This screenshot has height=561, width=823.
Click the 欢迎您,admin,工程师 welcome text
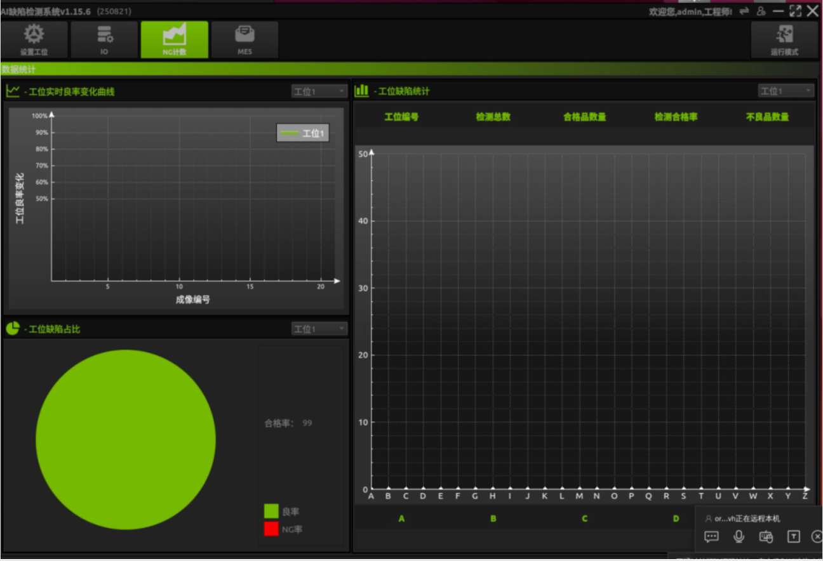[x=690, y=11]
